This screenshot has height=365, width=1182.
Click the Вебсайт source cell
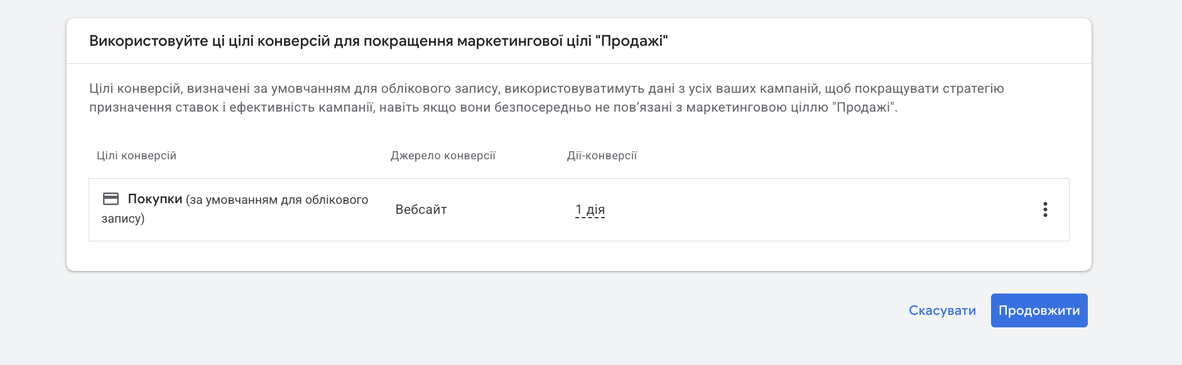pos(421,209)
